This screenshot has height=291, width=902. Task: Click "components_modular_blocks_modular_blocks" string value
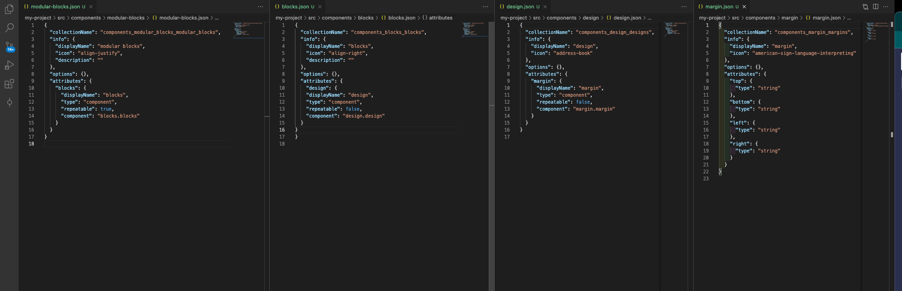tap(159, 32)
